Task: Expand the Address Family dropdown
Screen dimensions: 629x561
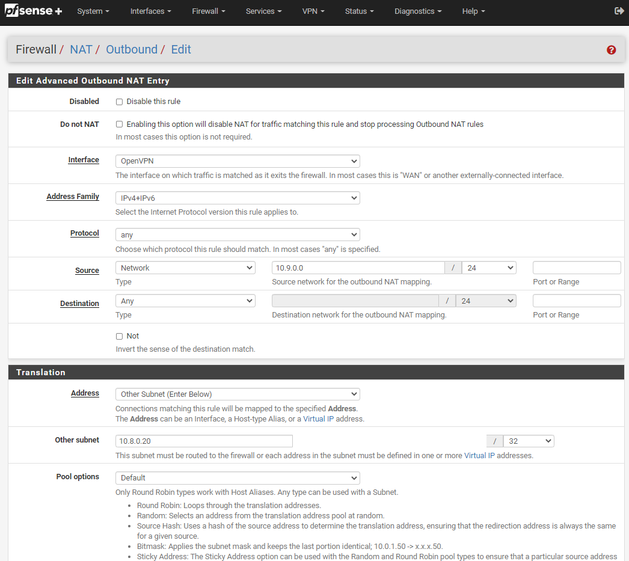Action: click(x=238, y=198)
